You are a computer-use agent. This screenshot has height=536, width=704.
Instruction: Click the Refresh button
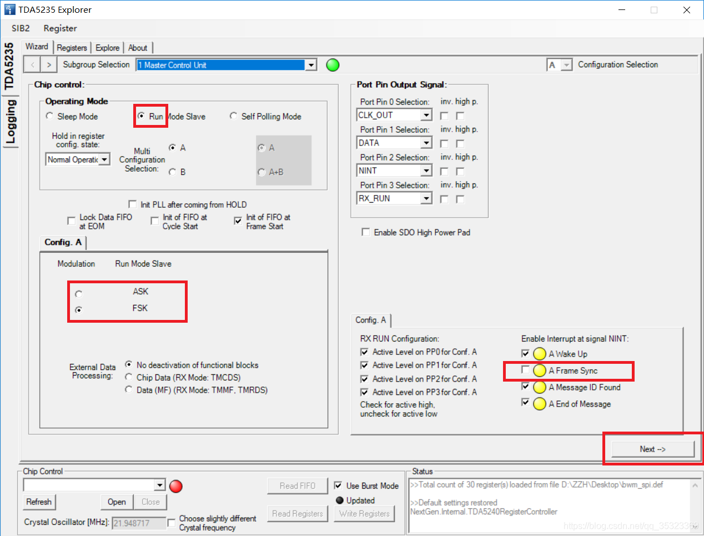pyautogui.click(x=39, y=502)
